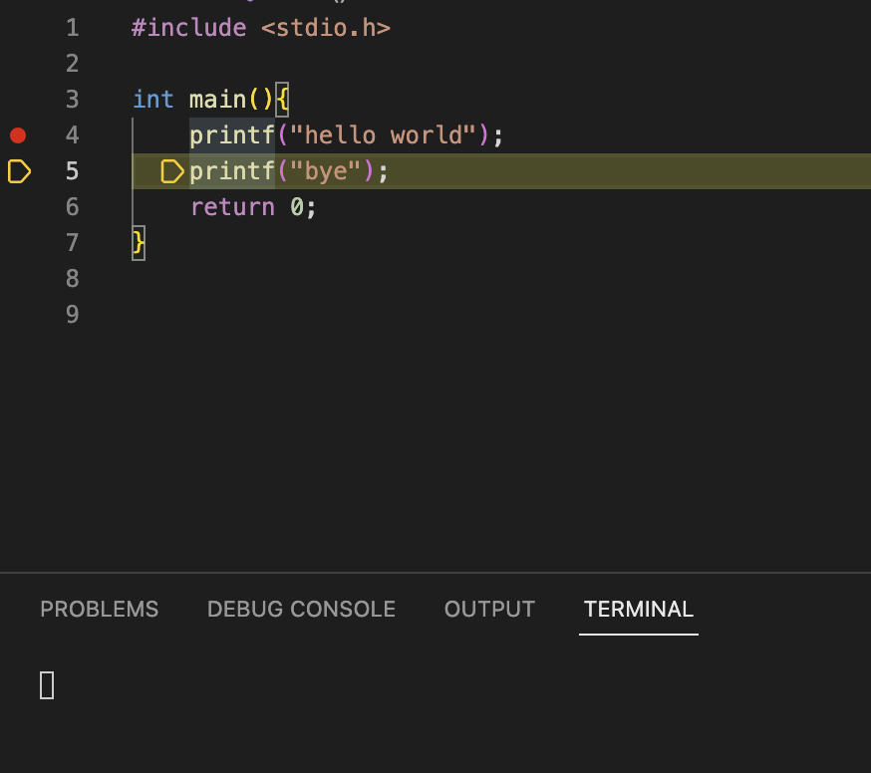Click the int keyword on line 3

153,100
